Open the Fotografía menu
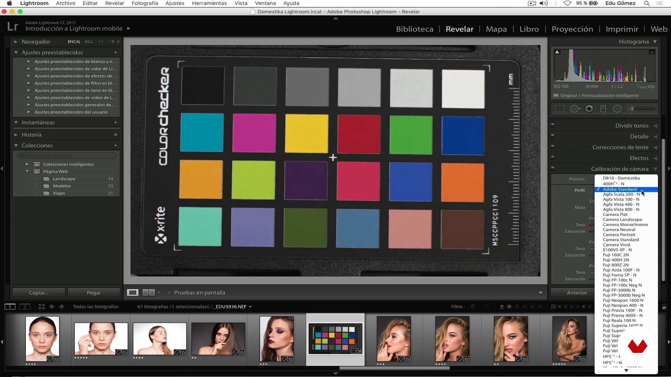The image size is (671, 377). point(145,3)
